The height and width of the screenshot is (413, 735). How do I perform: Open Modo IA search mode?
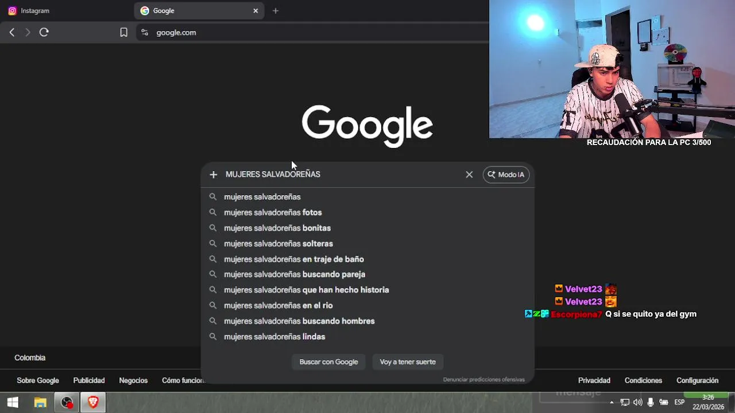point(506,174)
